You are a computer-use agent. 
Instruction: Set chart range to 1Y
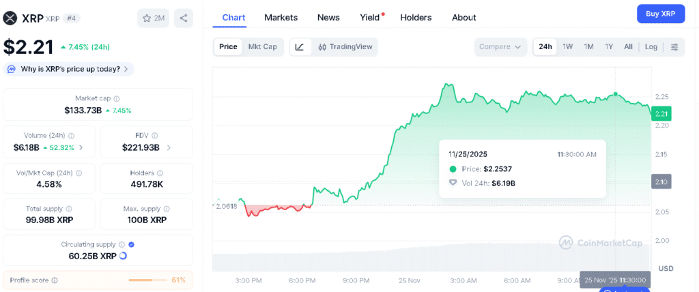pos(609,47)
